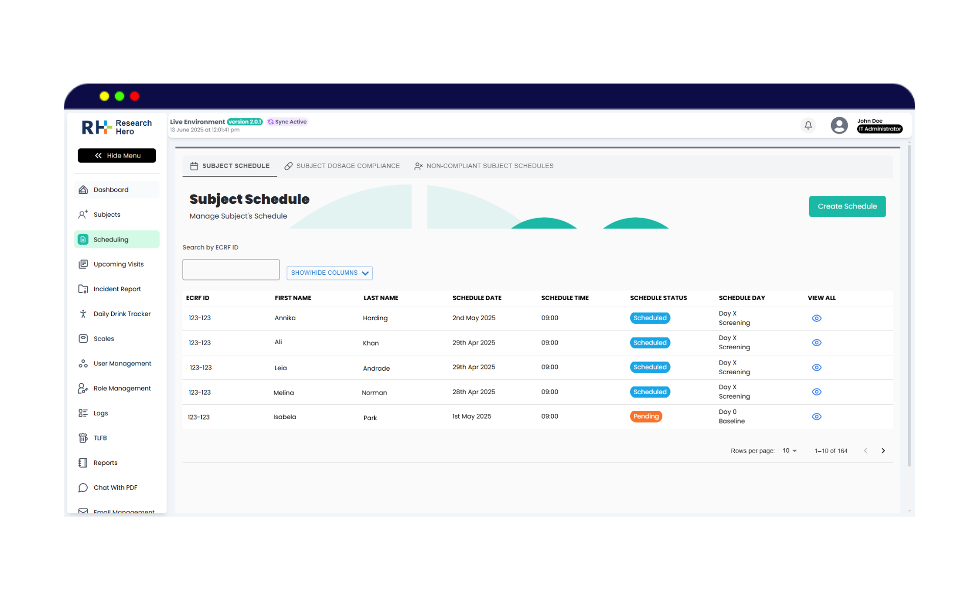Click the IT Administrator role badge

click(x=880, y=129)
